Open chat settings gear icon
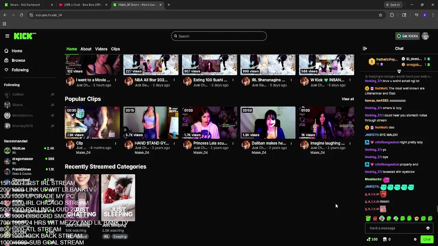Image resolution: width=438 pixels, height=246 pixels. (x=415, y=240)
